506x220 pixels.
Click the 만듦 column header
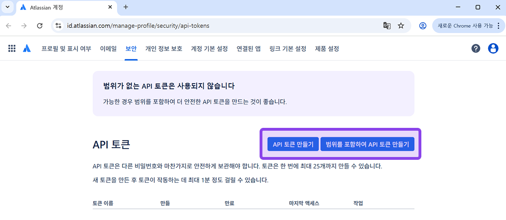pos(165,203)
